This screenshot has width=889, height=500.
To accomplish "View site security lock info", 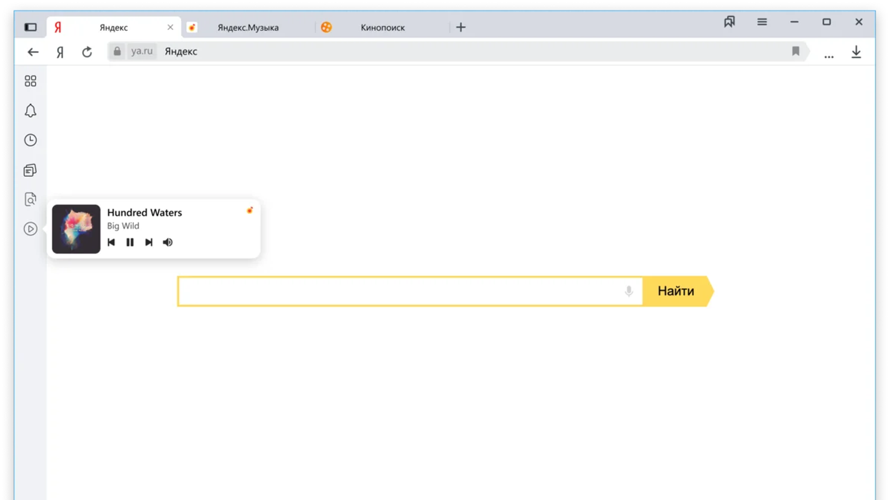I will [x=117, y=51].
